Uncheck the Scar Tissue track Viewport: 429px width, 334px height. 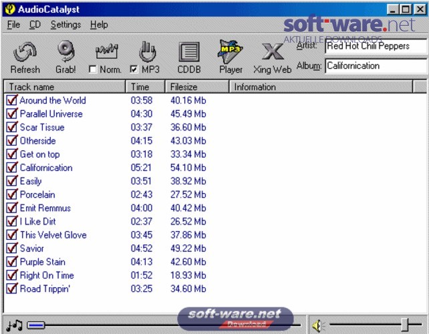pyautogui.click(x=12, y=127)
